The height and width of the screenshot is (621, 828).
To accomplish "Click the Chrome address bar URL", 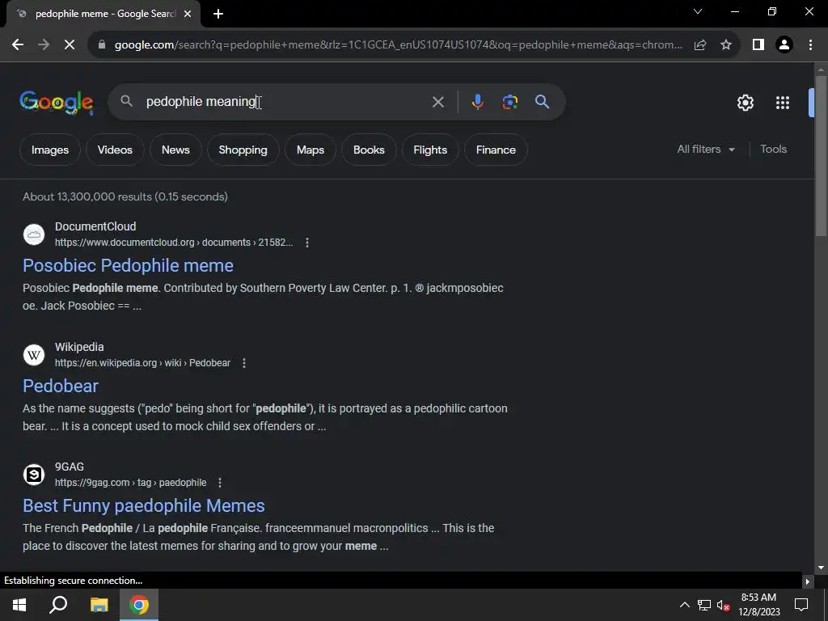I will [x=398, y=45].
